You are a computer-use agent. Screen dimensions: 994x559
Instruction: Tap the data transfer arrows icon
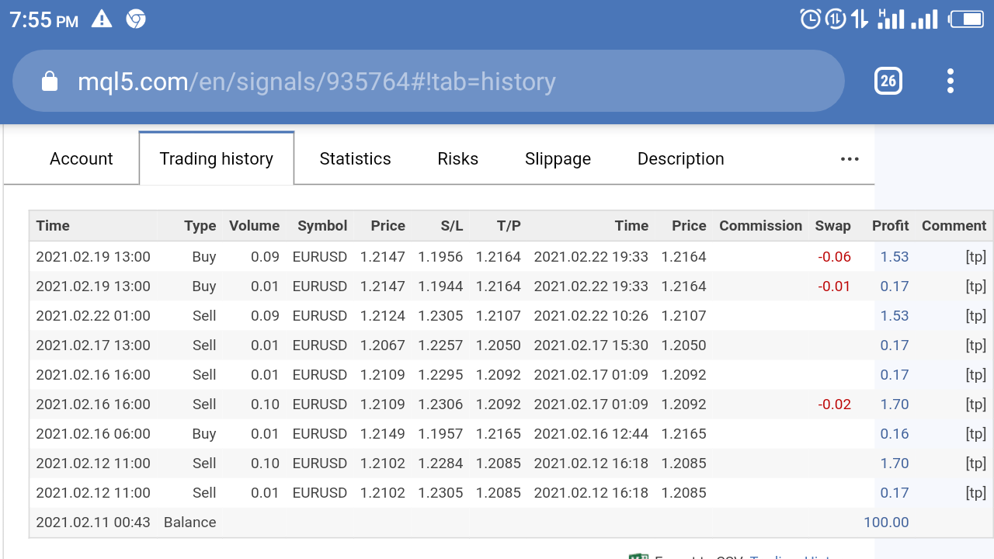pos(860,19)
